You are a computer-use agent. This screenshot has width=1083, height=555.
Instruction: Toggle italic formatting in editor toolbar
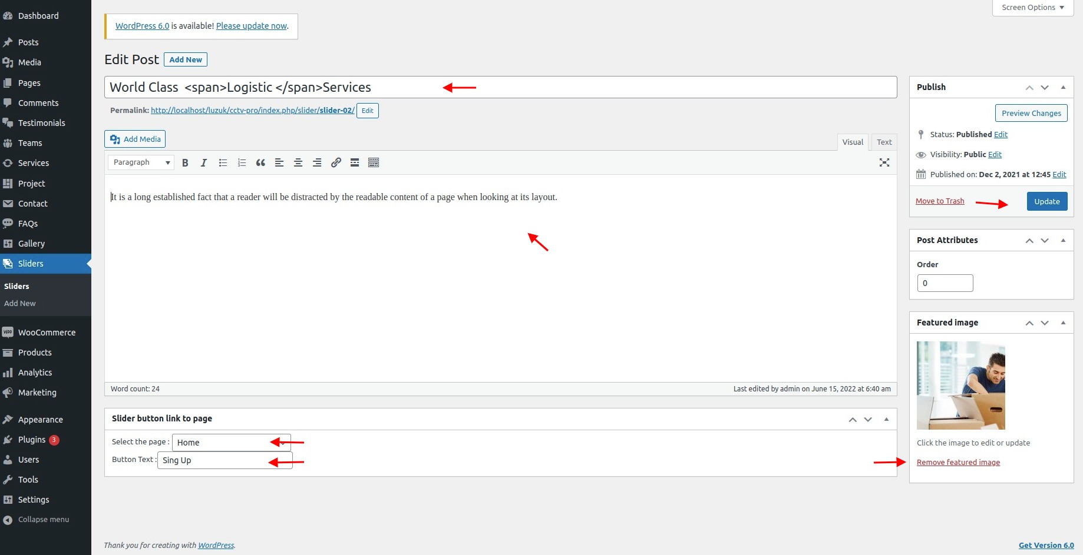pyautogui.click(x=204, y=163)
